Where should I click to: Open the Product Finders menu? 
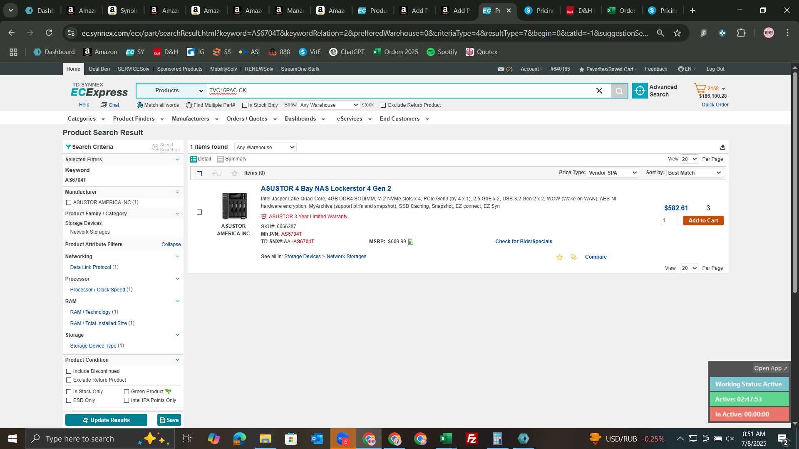coord(138,119)
